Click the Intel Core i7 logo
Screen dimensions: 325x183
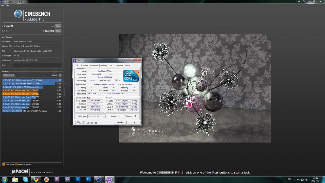point(131,76)
